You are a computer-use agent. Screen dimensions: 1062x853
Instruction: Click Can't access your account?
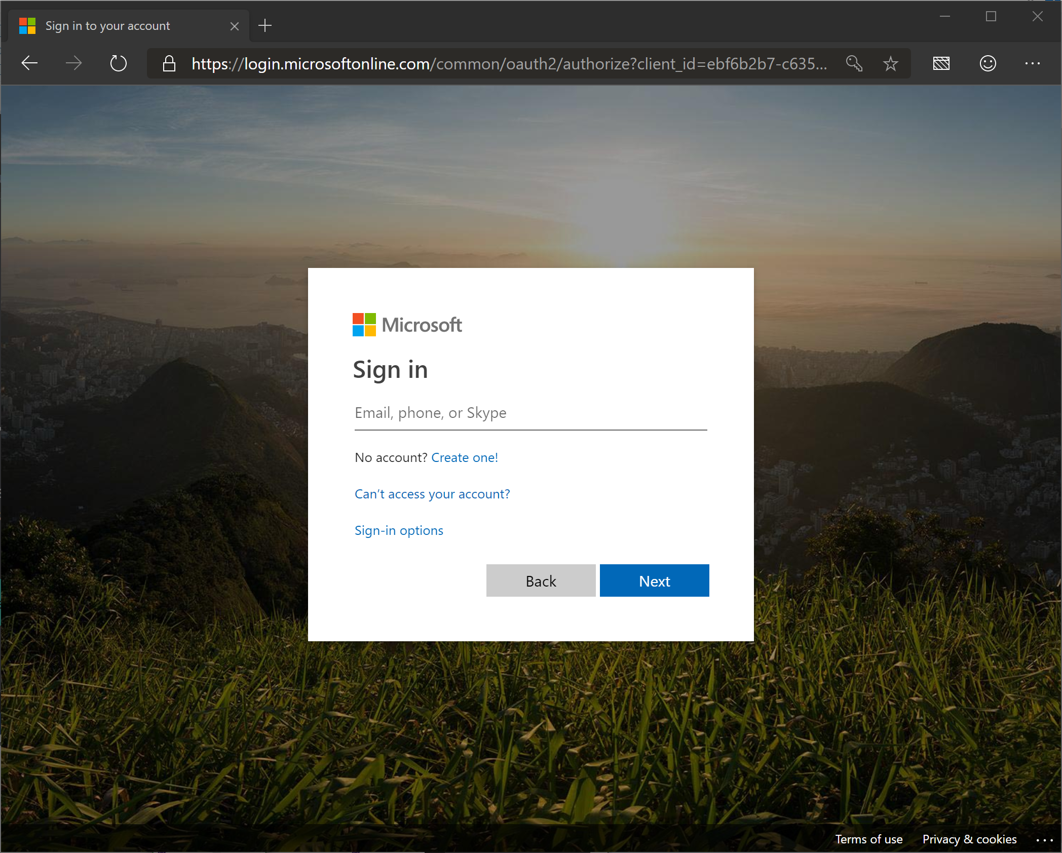[432, 494]
